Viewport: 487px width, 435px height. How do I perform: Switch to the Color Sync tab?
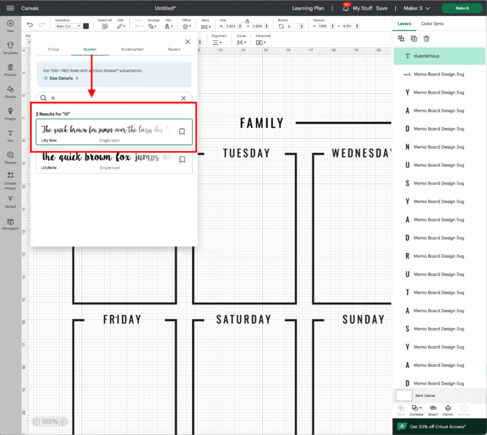click(x=432, y=23)
